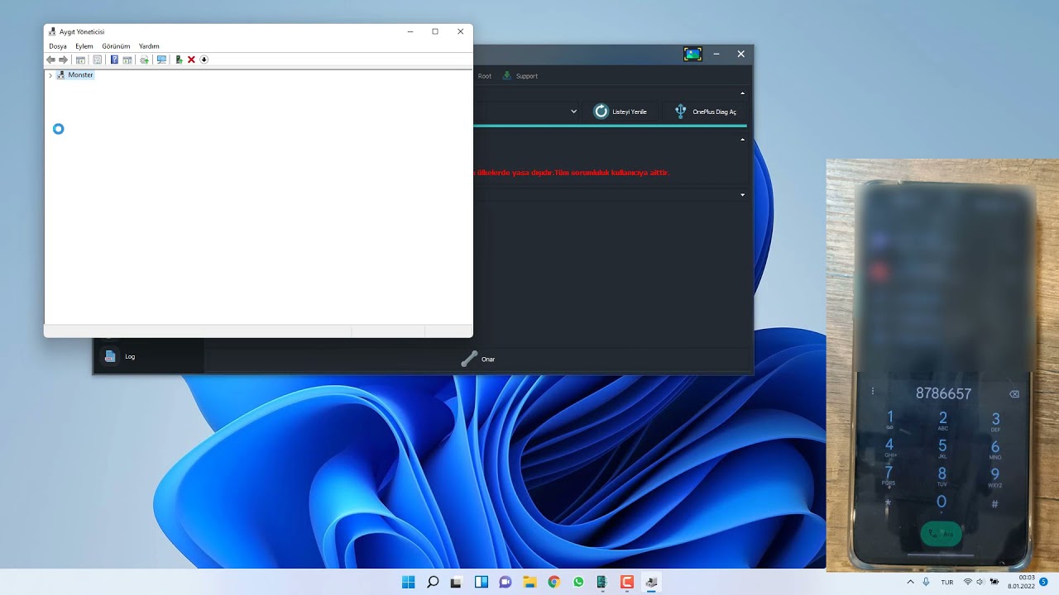1059x595 pixels.
Task: Open the notification count badge
Action: pyautogui.click(x=1043, y=582)
